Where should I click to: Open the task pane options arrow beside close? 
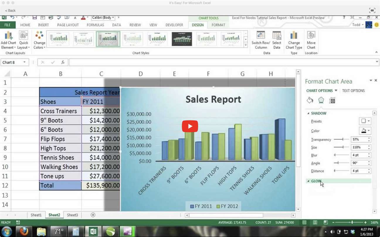pos(371,80)
